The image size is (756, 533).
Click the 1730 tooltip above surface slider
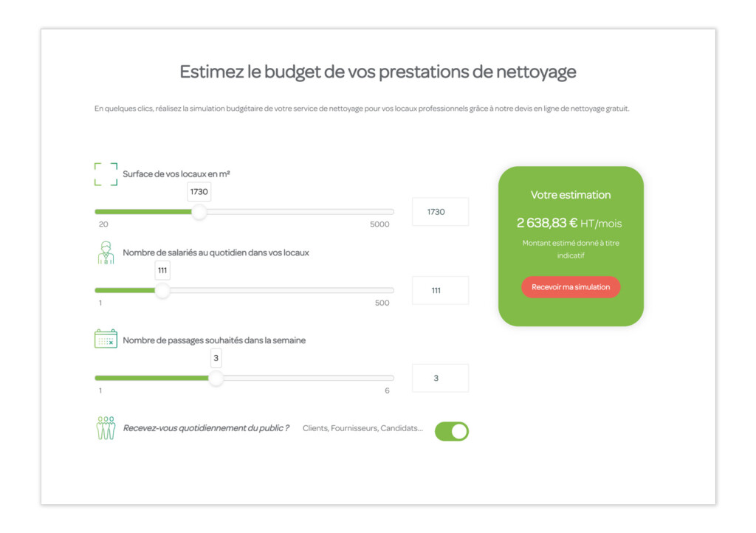point(199,192)
